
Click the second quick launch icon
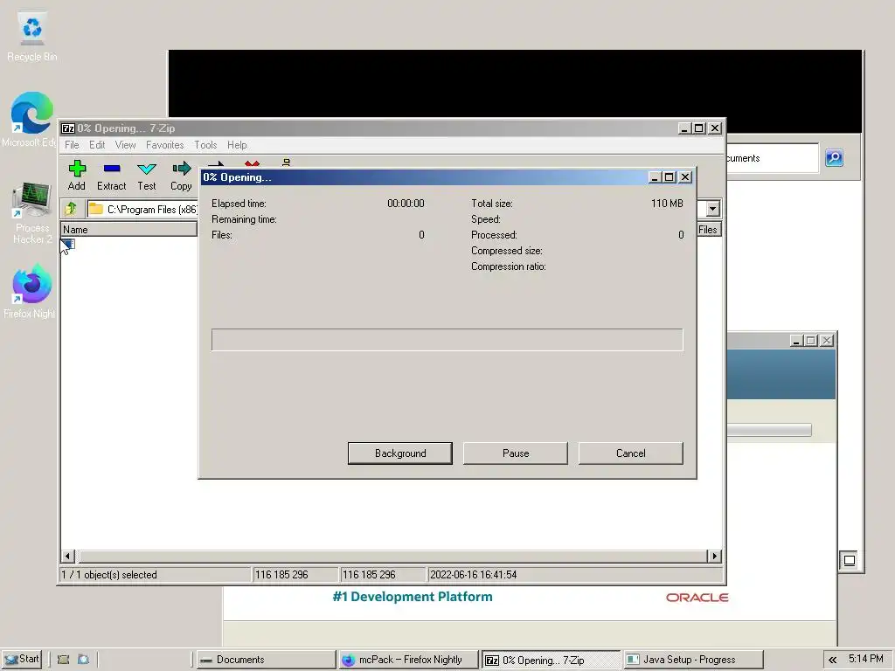pyautogui.click(x=83, y=660)
